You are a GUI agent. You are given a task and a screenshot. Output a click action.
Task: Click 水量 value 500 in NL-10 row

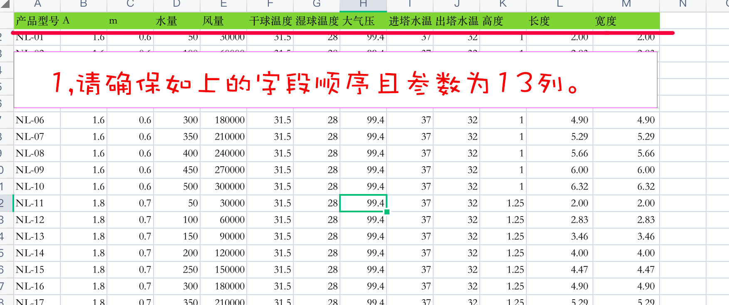[x=177, y=187]
